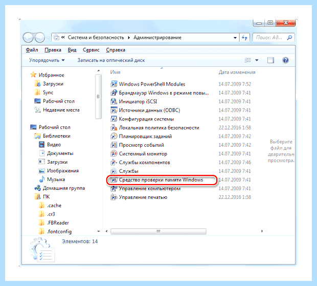
Task: Select the .cr3 folder
Action: click(51, 214)
